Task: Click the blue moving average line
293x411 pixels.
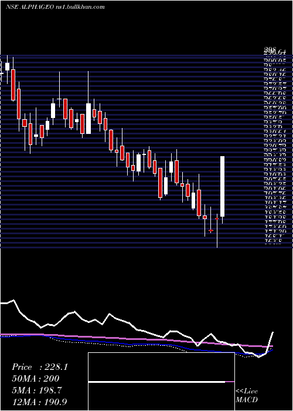Action: [136, 344]
